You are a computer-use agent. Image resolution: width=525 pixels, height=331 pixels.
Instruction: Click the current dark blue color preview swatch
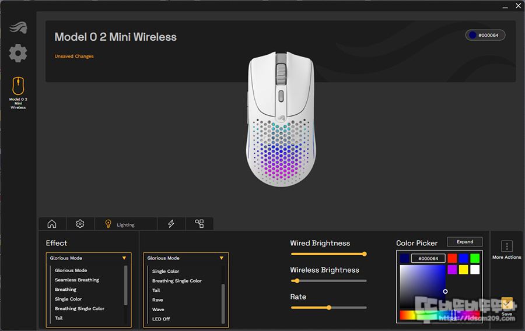click(x=404, y=258)
